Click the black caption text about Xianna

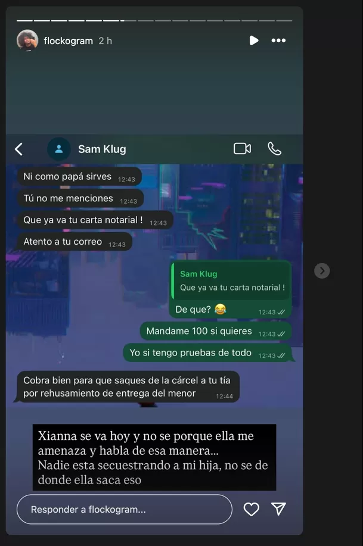point(154,457)
